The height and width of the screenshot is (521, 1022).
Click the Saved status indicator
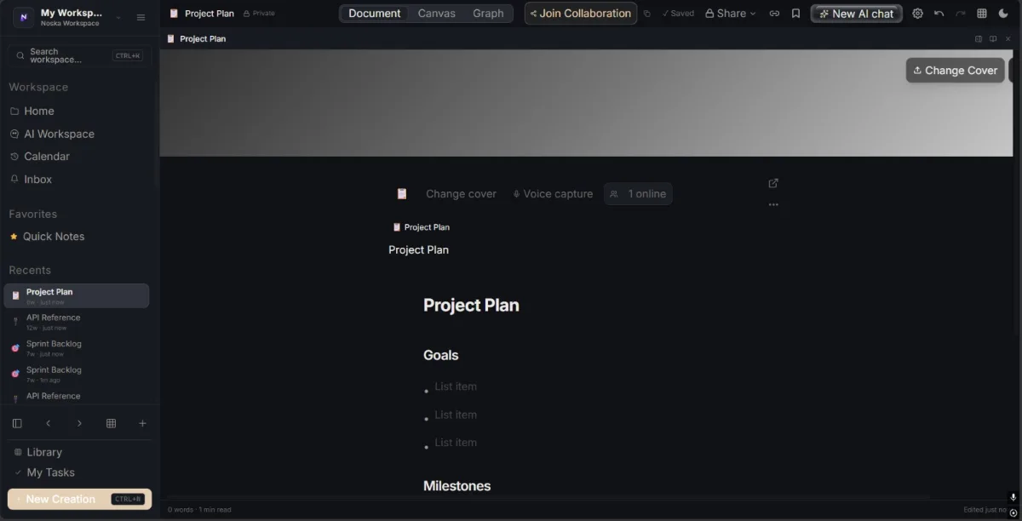click(679, 14)
